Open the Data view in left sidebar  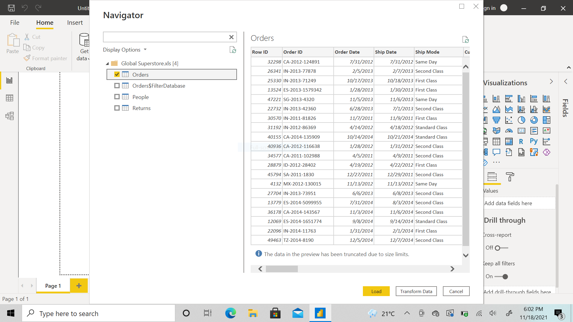tap(10, 98)
